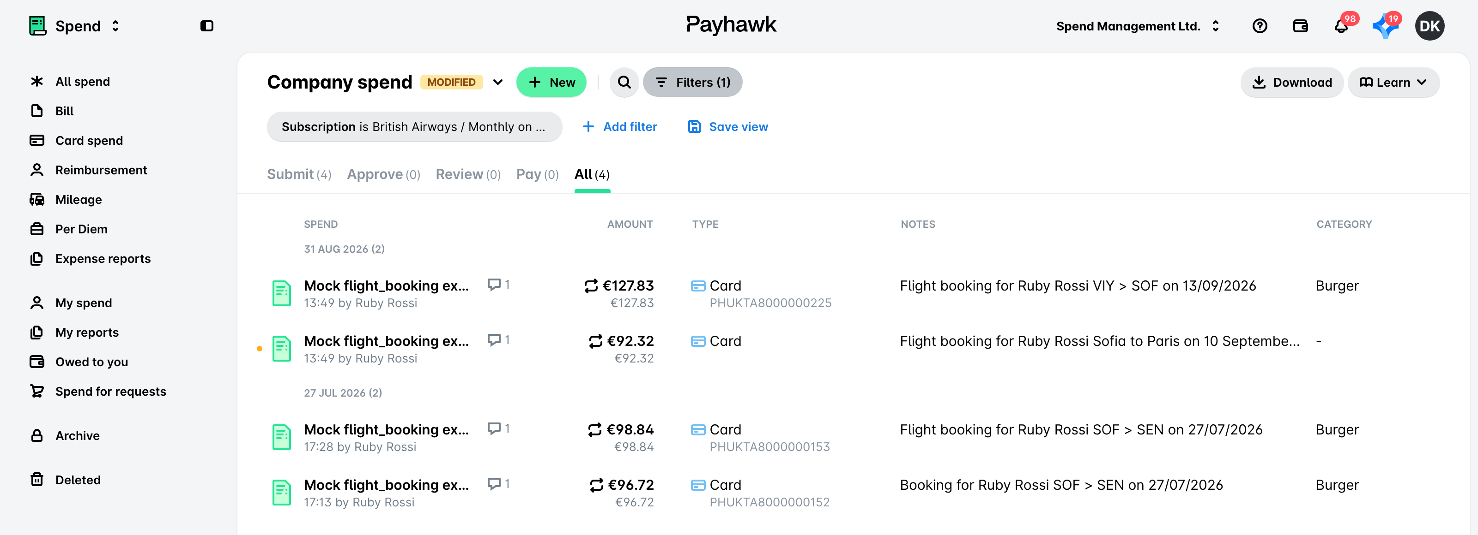Click the Payhawk logo
The image size is (1478, 535).
pyautogui.click(x=731, y=24)
